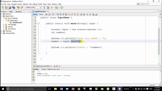Click the Source view button

pyautogui.click(x=35, y=14)
